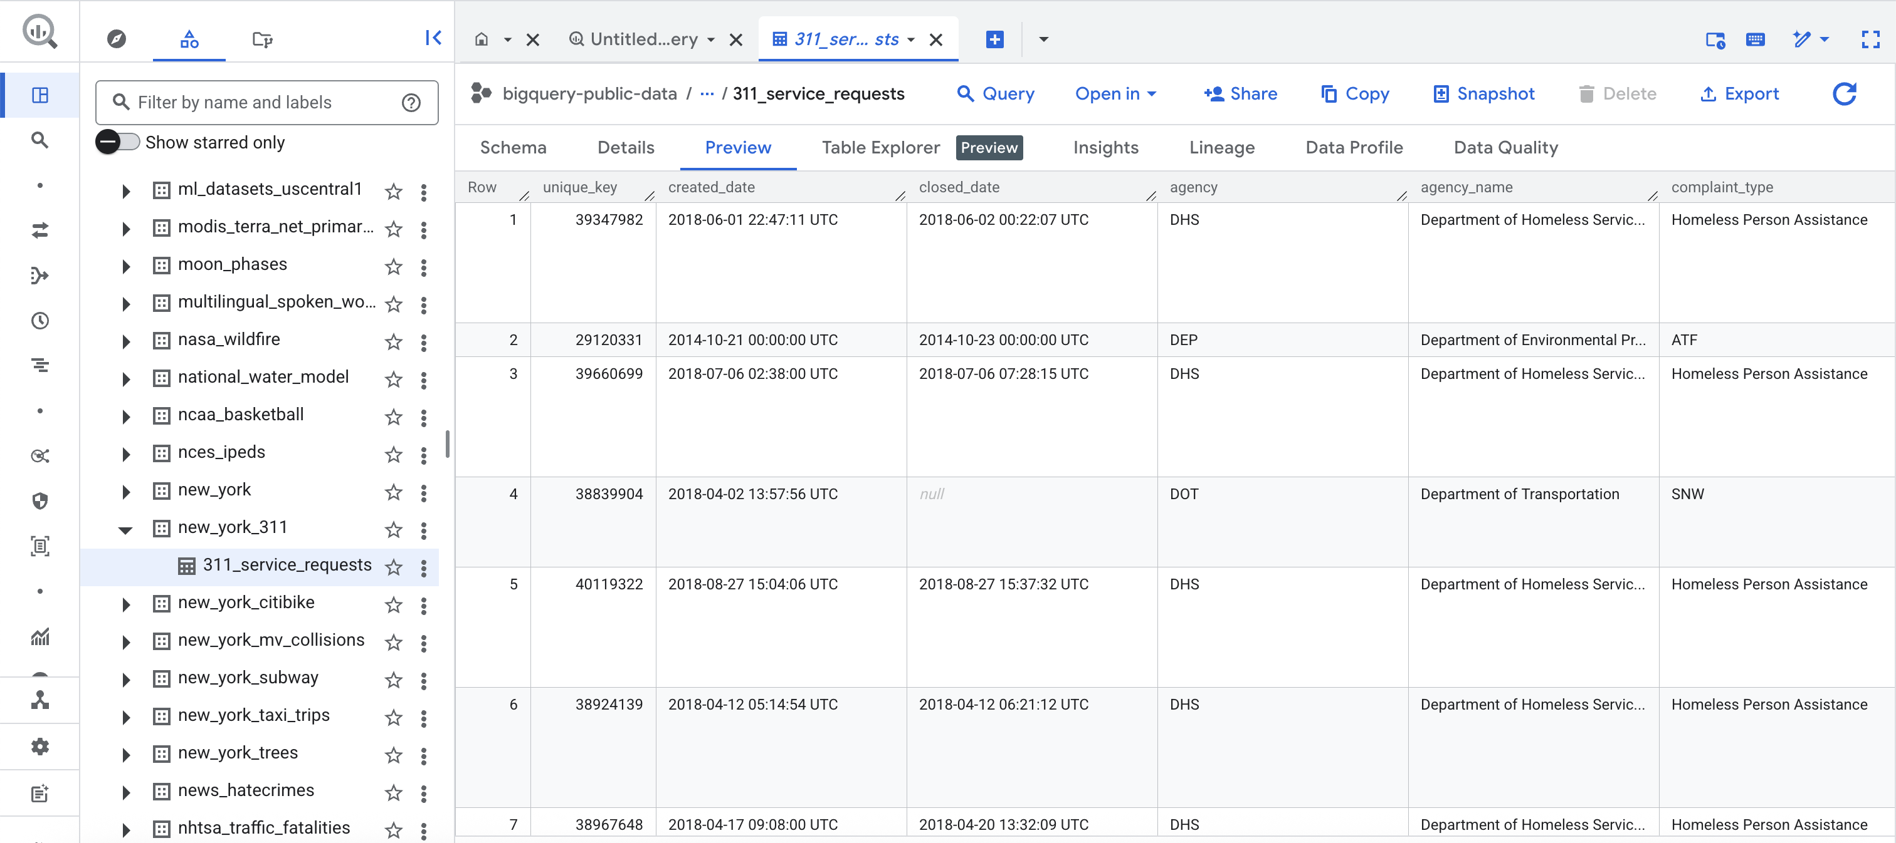Open the tab overflow dropdown arrow

(x=1043, y=39)
